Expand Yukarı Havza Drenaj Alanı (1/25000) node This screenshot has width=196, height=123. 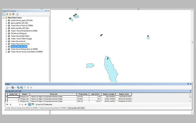6,49
